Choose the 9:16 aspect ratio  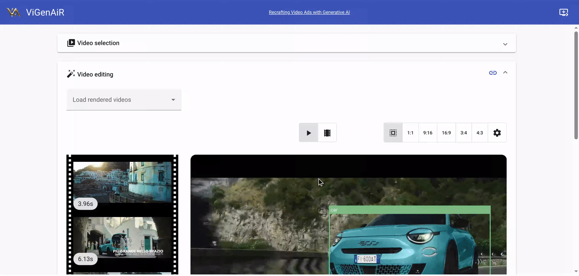428,133
